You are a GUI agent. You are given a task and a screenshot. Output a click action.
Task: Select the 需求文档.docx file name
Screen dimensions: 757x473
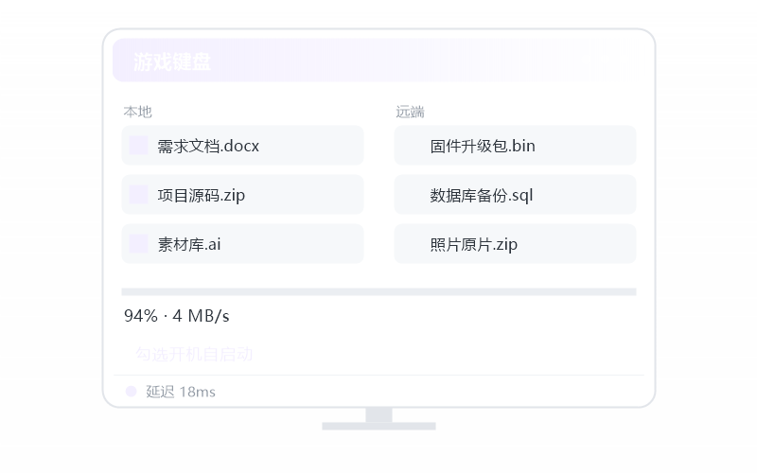[208, 146]
